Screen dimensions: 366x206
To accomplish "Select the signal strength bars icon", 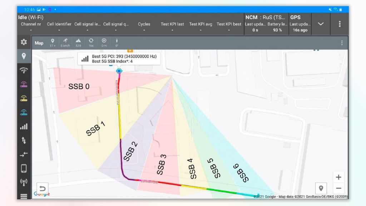I will coord(24,126).
